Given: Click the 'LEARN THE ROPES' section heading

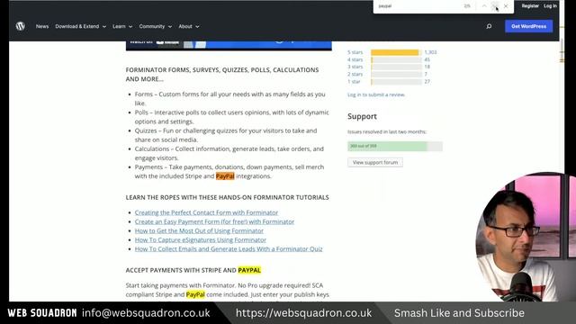Looking at the screenshot, I should coord(227,197).
